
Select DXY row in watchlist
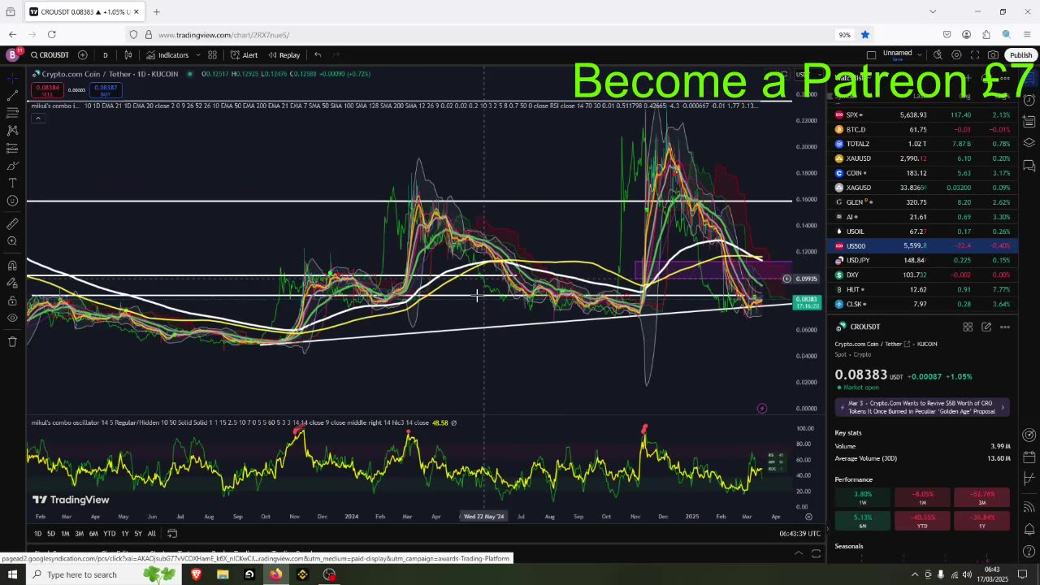click(x=922, y=275)
